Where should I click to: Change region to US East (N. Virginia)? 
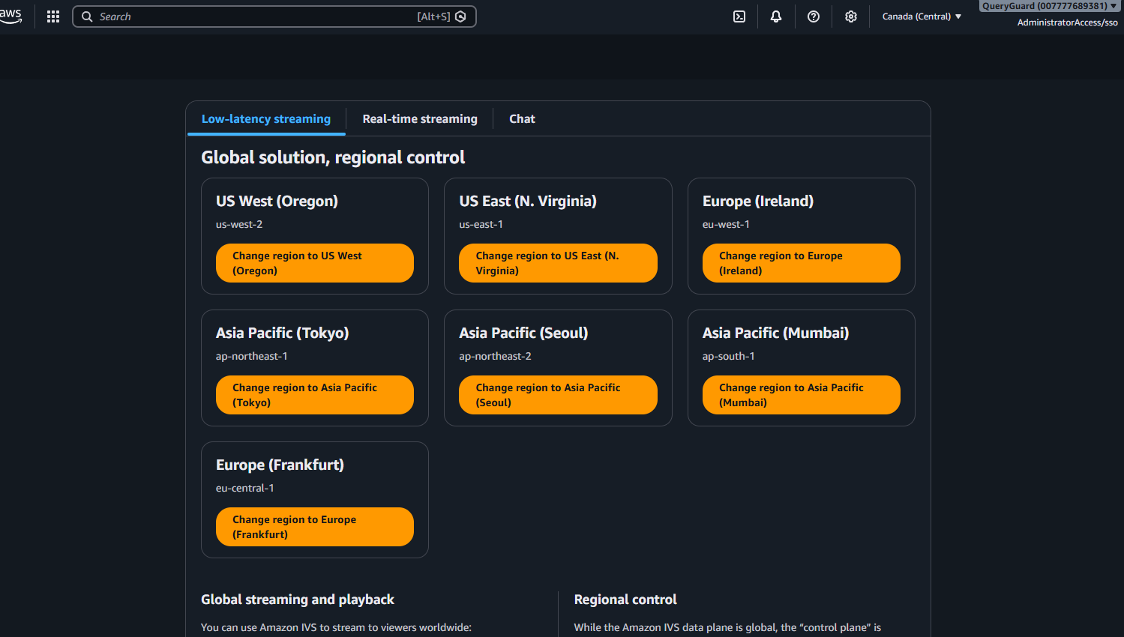[x=558, y=263]
